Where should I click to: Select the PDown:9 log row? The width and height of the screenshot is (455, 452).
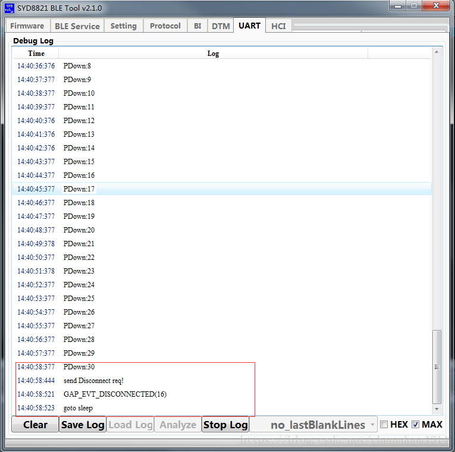222,80
